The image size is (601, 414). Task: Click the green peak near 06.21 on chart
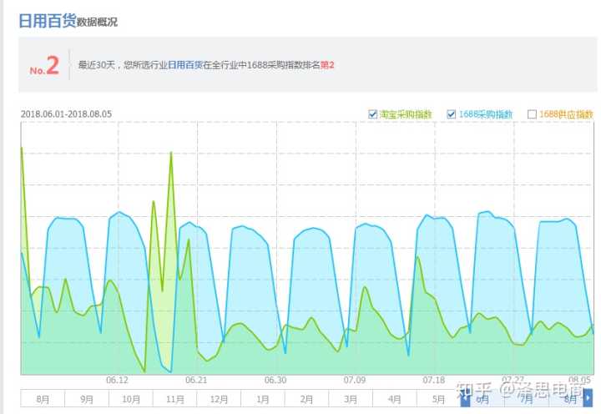(171, 153)
